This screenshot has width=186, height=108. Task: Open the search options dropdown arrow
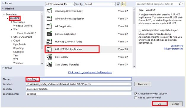183,4
